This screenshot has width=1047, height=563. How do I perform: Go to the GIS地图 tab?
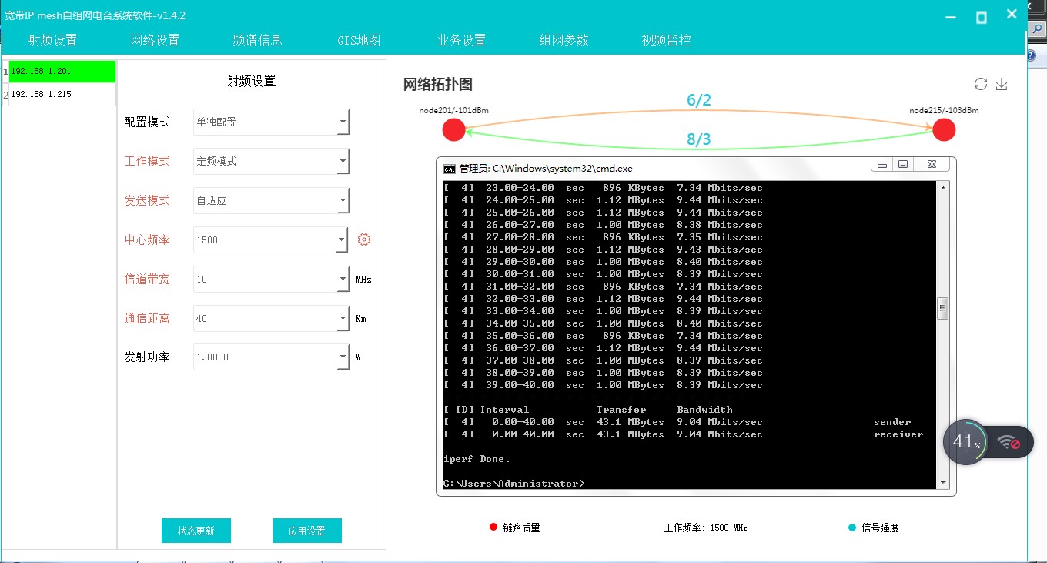pos(359,40)
